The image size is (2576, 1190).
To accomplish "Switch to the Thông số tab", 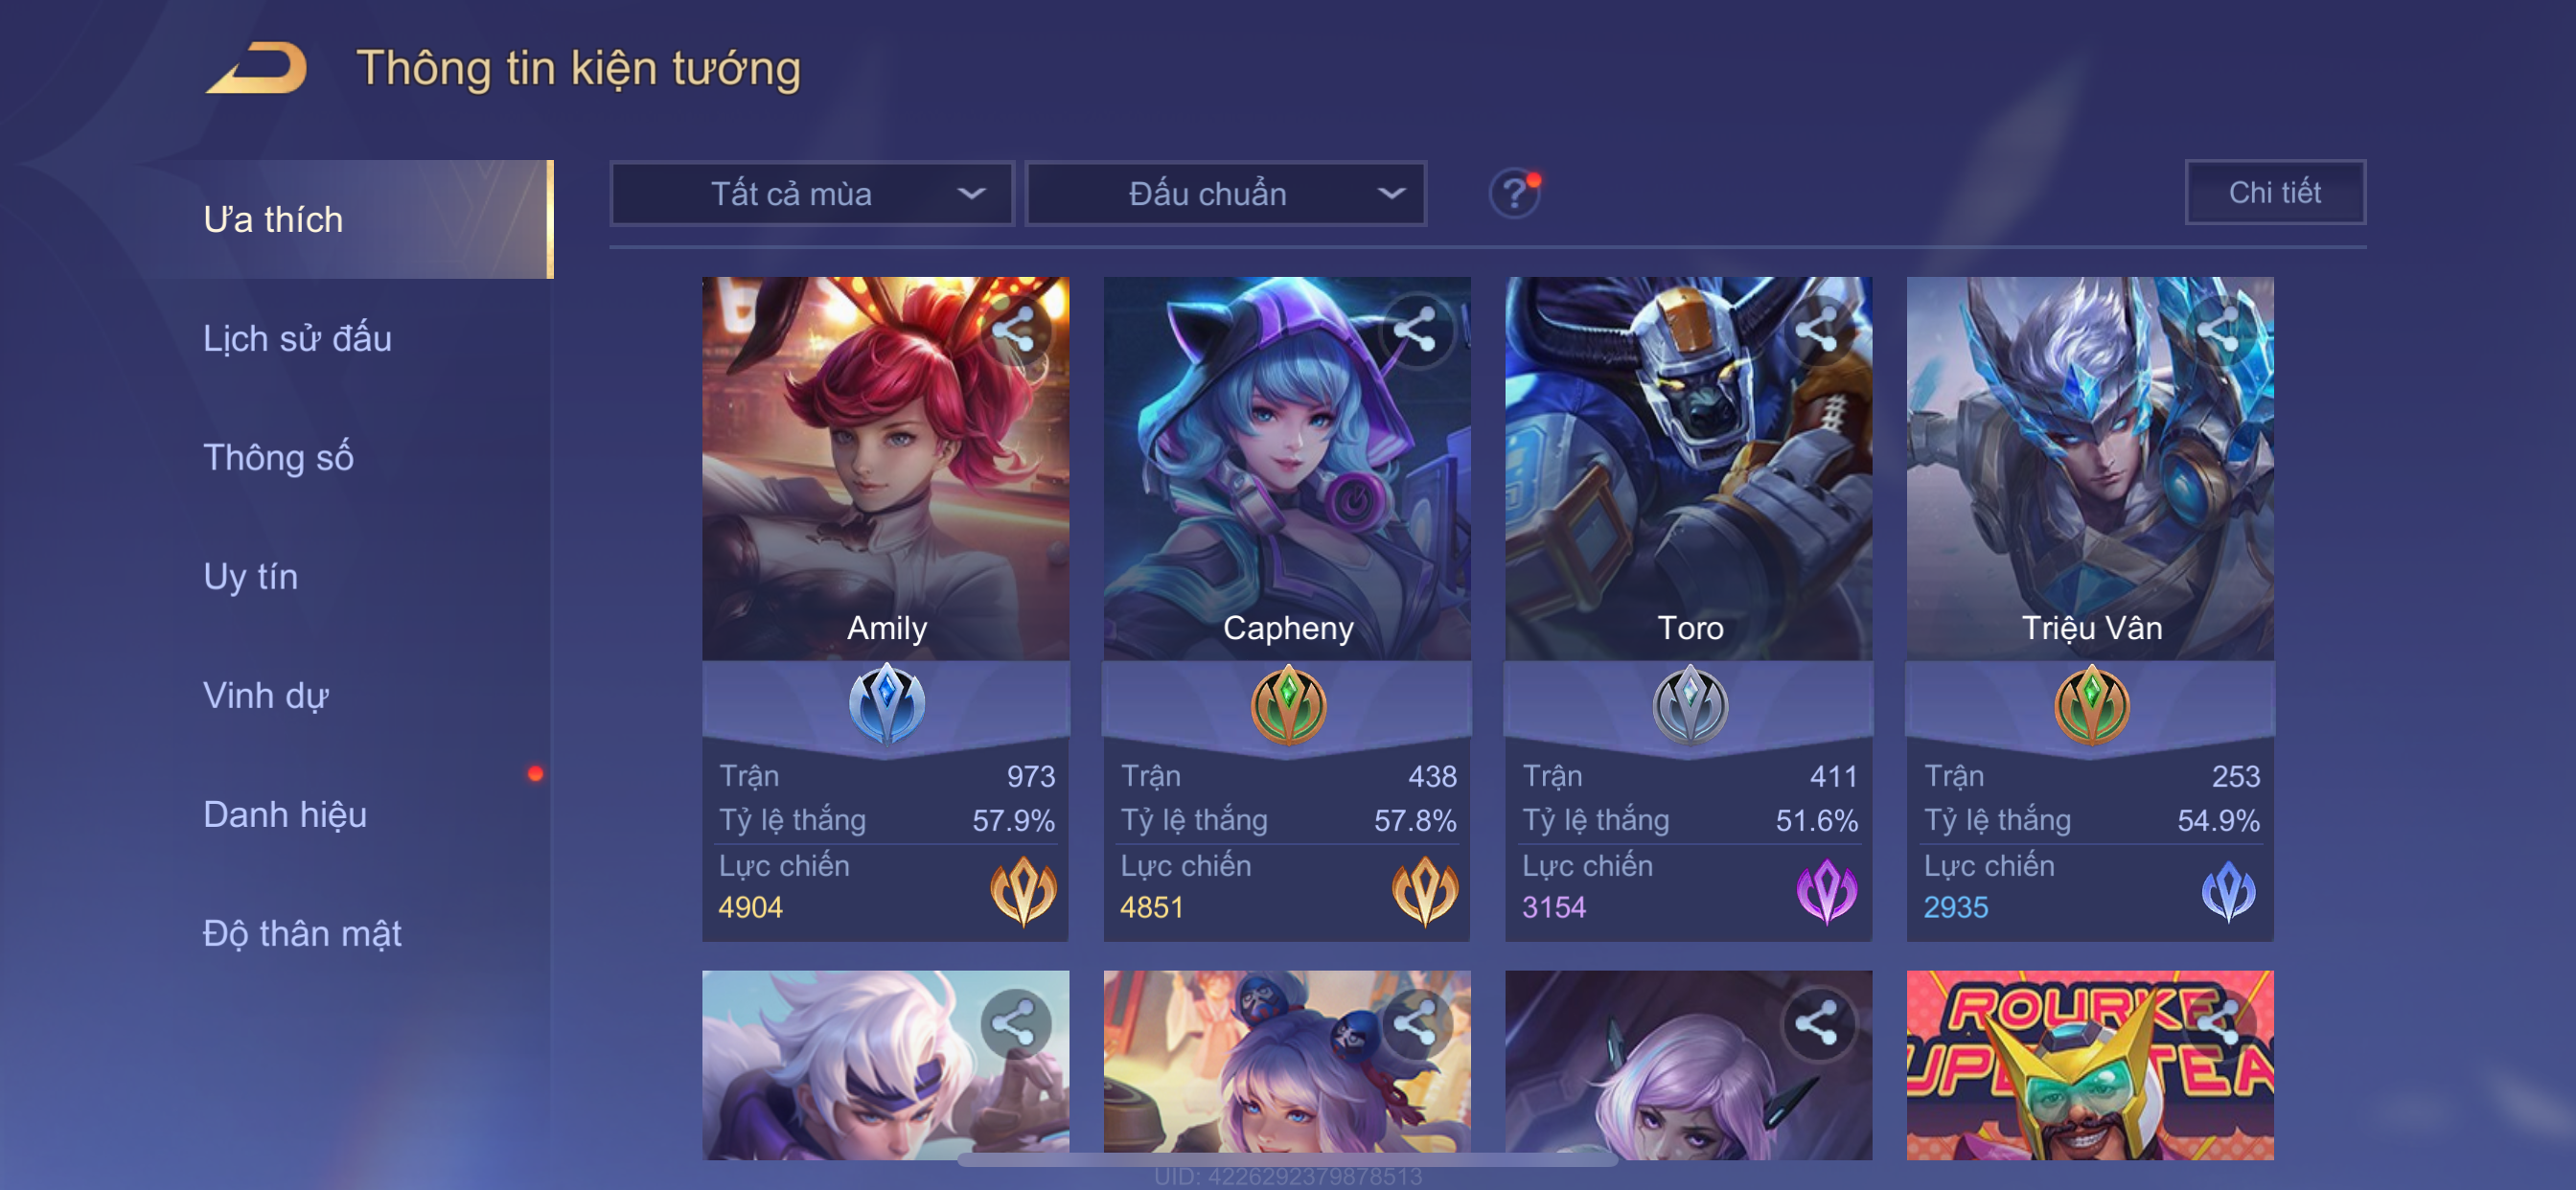I will [x=278, y=457].
